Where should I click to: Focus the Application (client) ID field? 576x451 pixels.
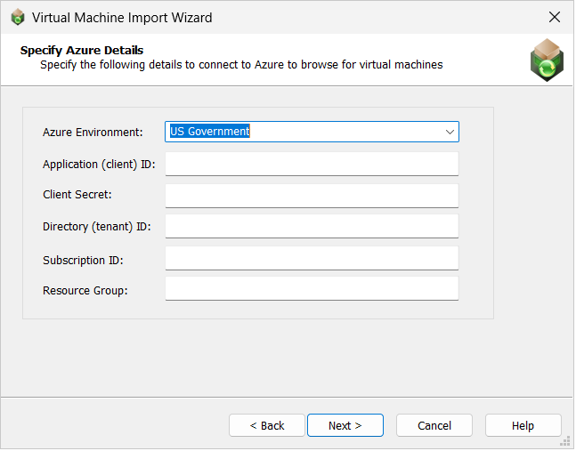coord(312,164)
